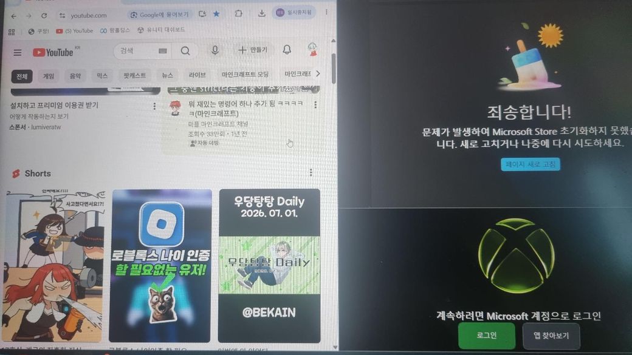
Task: Select the 음악 filter chip
Action: click(75, 75)
